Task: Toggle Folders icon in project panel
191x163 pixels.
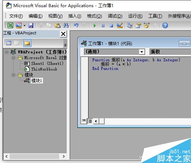Action: pos(27,43)
